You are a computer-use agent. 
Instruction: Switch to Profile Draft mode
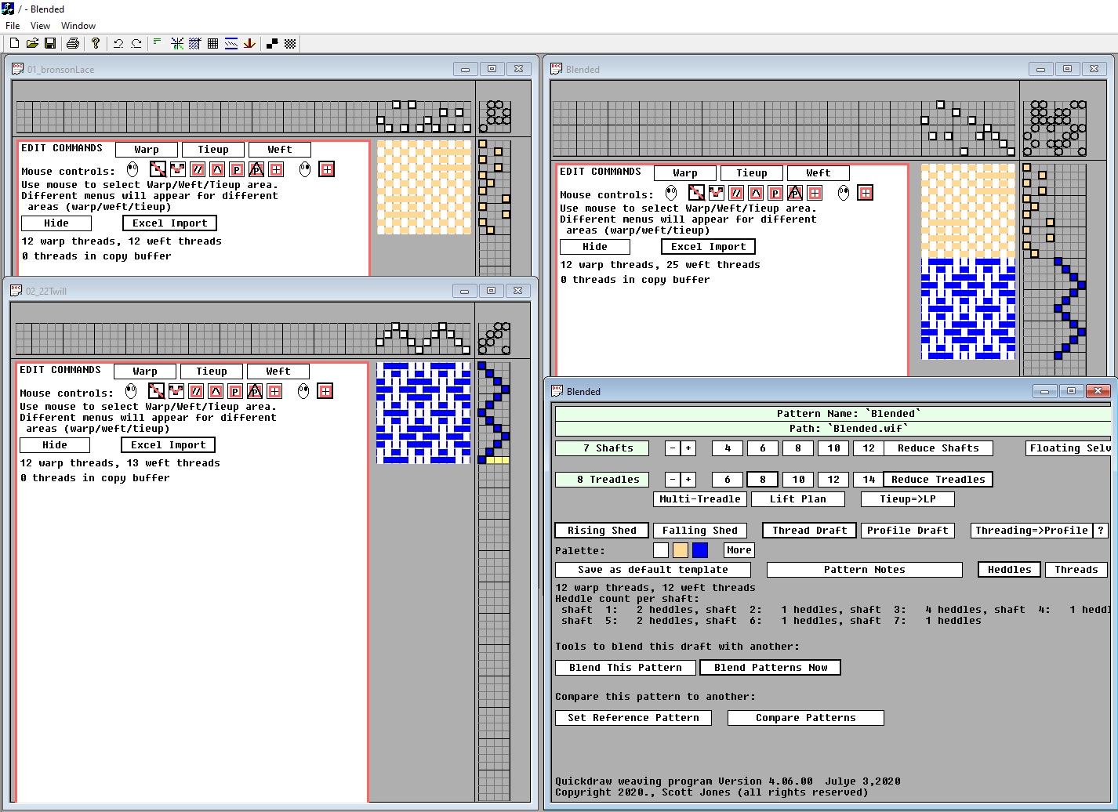pos(907,531)
